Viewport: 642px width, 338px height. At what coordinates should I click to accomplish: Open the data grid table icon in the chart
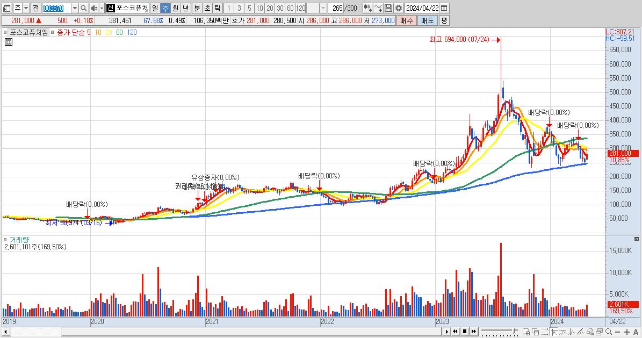pos(8,42)
